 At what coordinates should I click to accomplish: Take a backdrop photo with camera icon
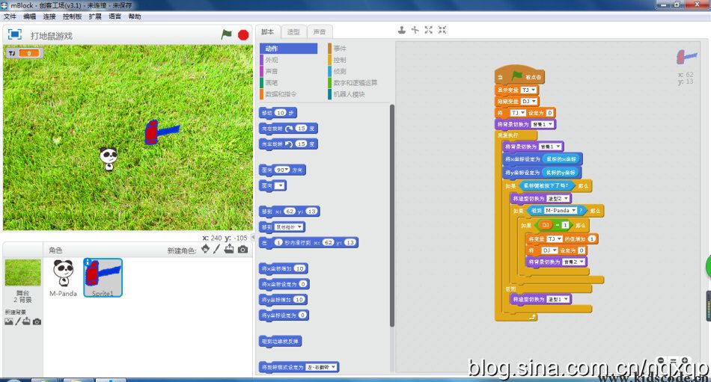point(37,321)
